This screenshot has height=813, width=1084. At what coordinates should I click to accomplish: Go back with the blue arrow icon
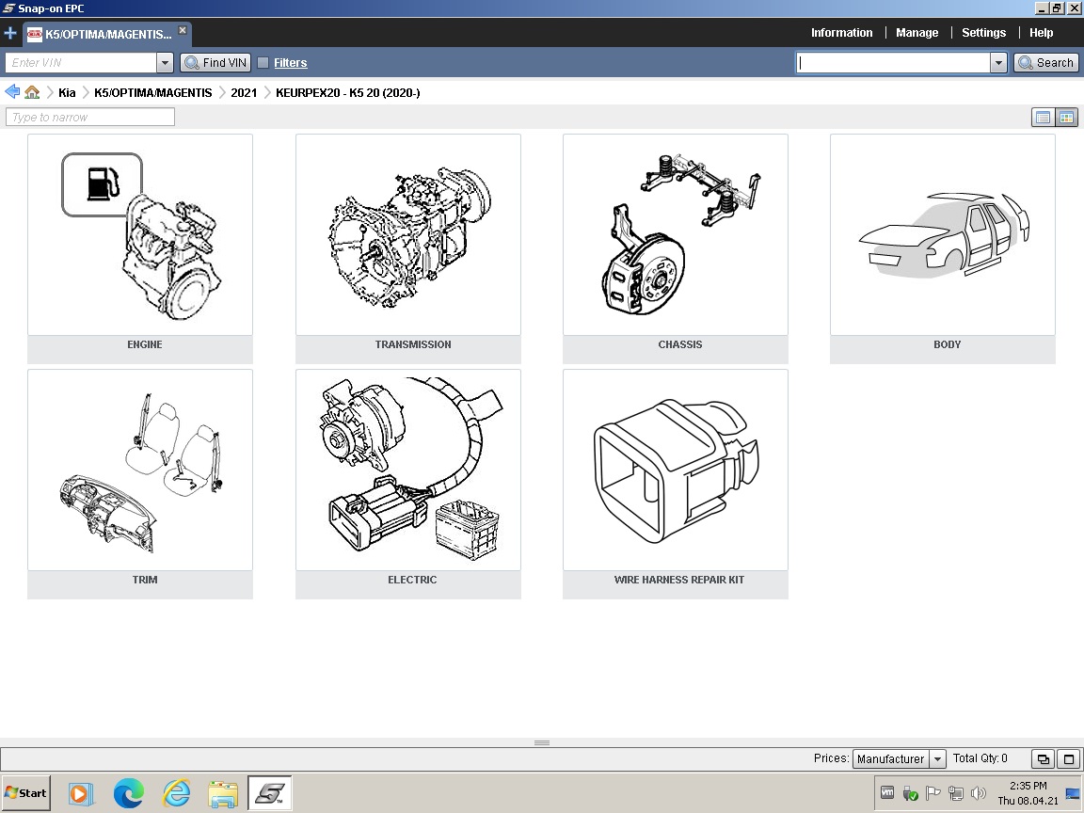[x=11, y=92]
